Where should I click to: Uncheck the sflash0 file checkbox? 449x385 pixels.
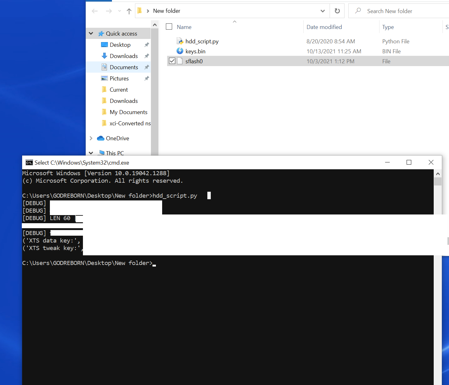(x=172, y=61)
